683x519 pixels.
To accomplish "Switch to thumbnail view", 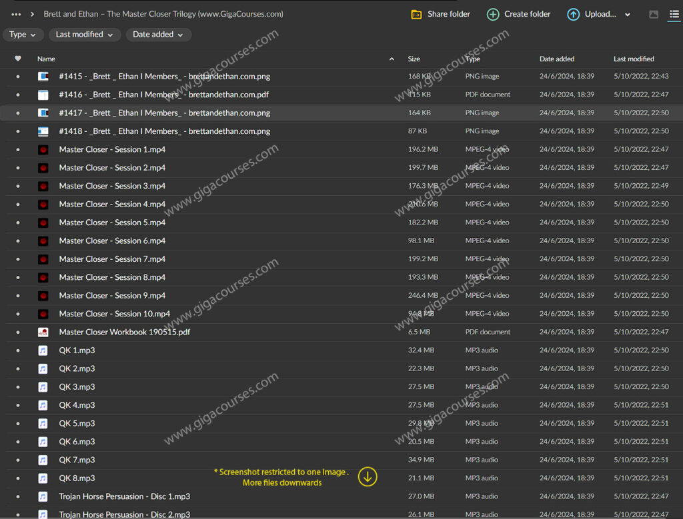I will pyautogui.click(x=654, y=14).
